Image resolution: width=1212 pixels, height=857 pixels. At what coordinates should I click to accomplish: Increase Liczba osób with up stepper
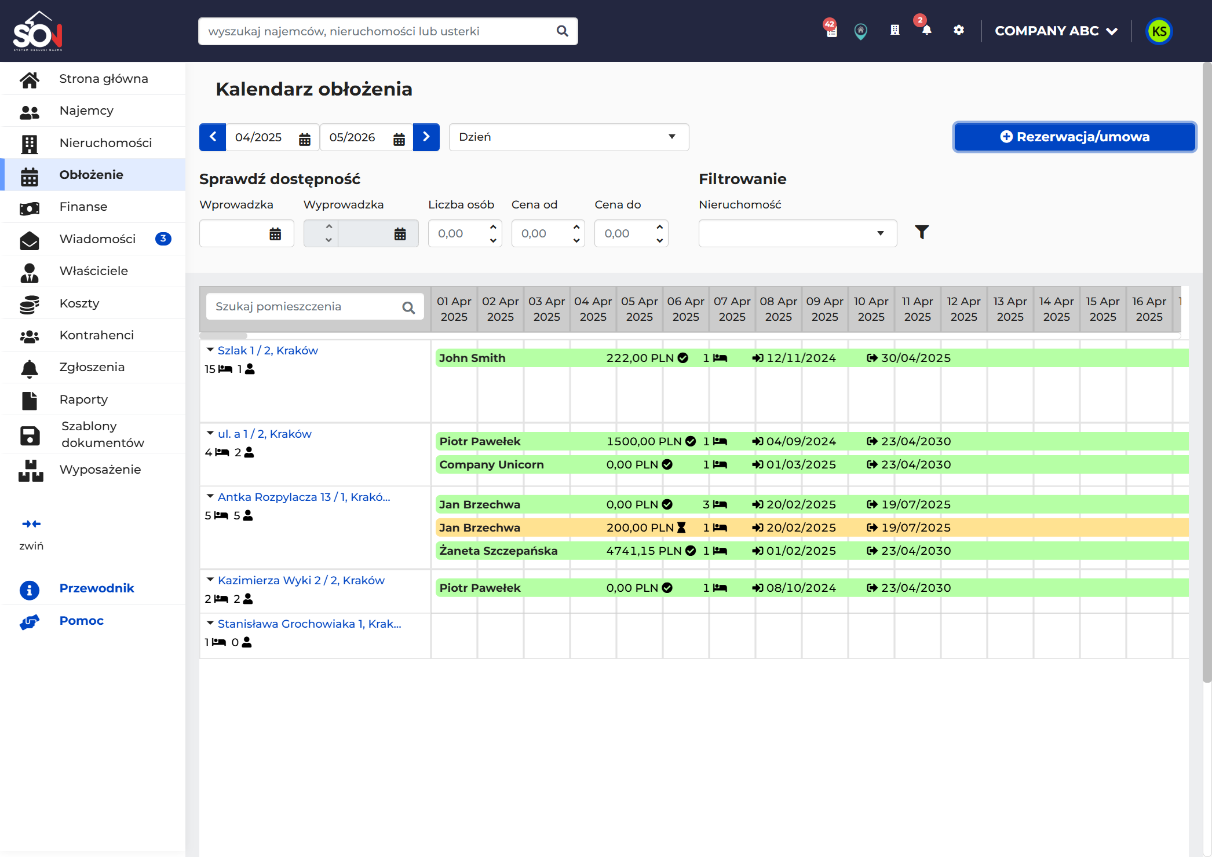(x=493, y=227)
